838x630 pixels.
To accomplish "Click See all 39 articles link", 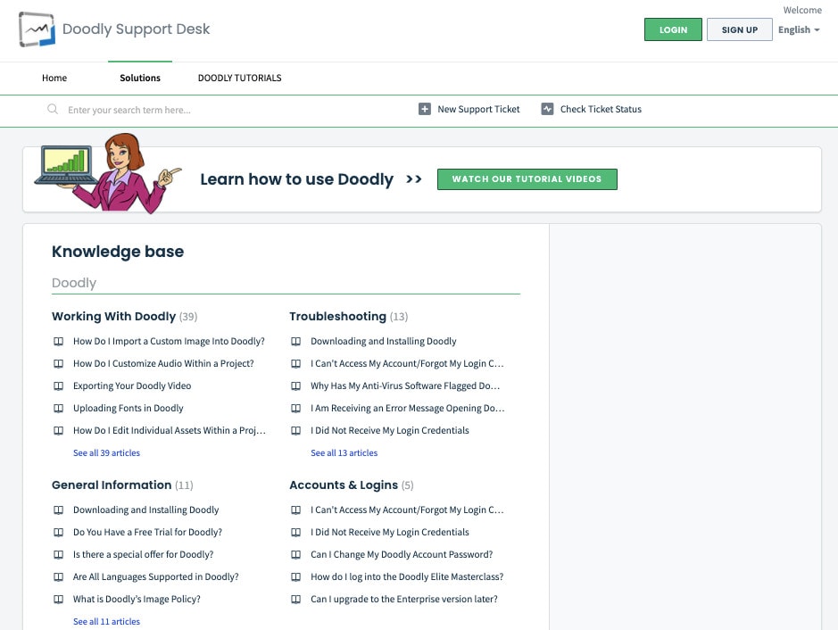I will 106,453.
